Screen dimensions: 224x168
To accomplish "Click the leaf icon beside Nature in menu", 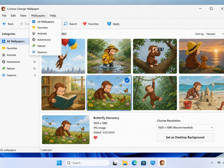I will click(x=34, y=46).
